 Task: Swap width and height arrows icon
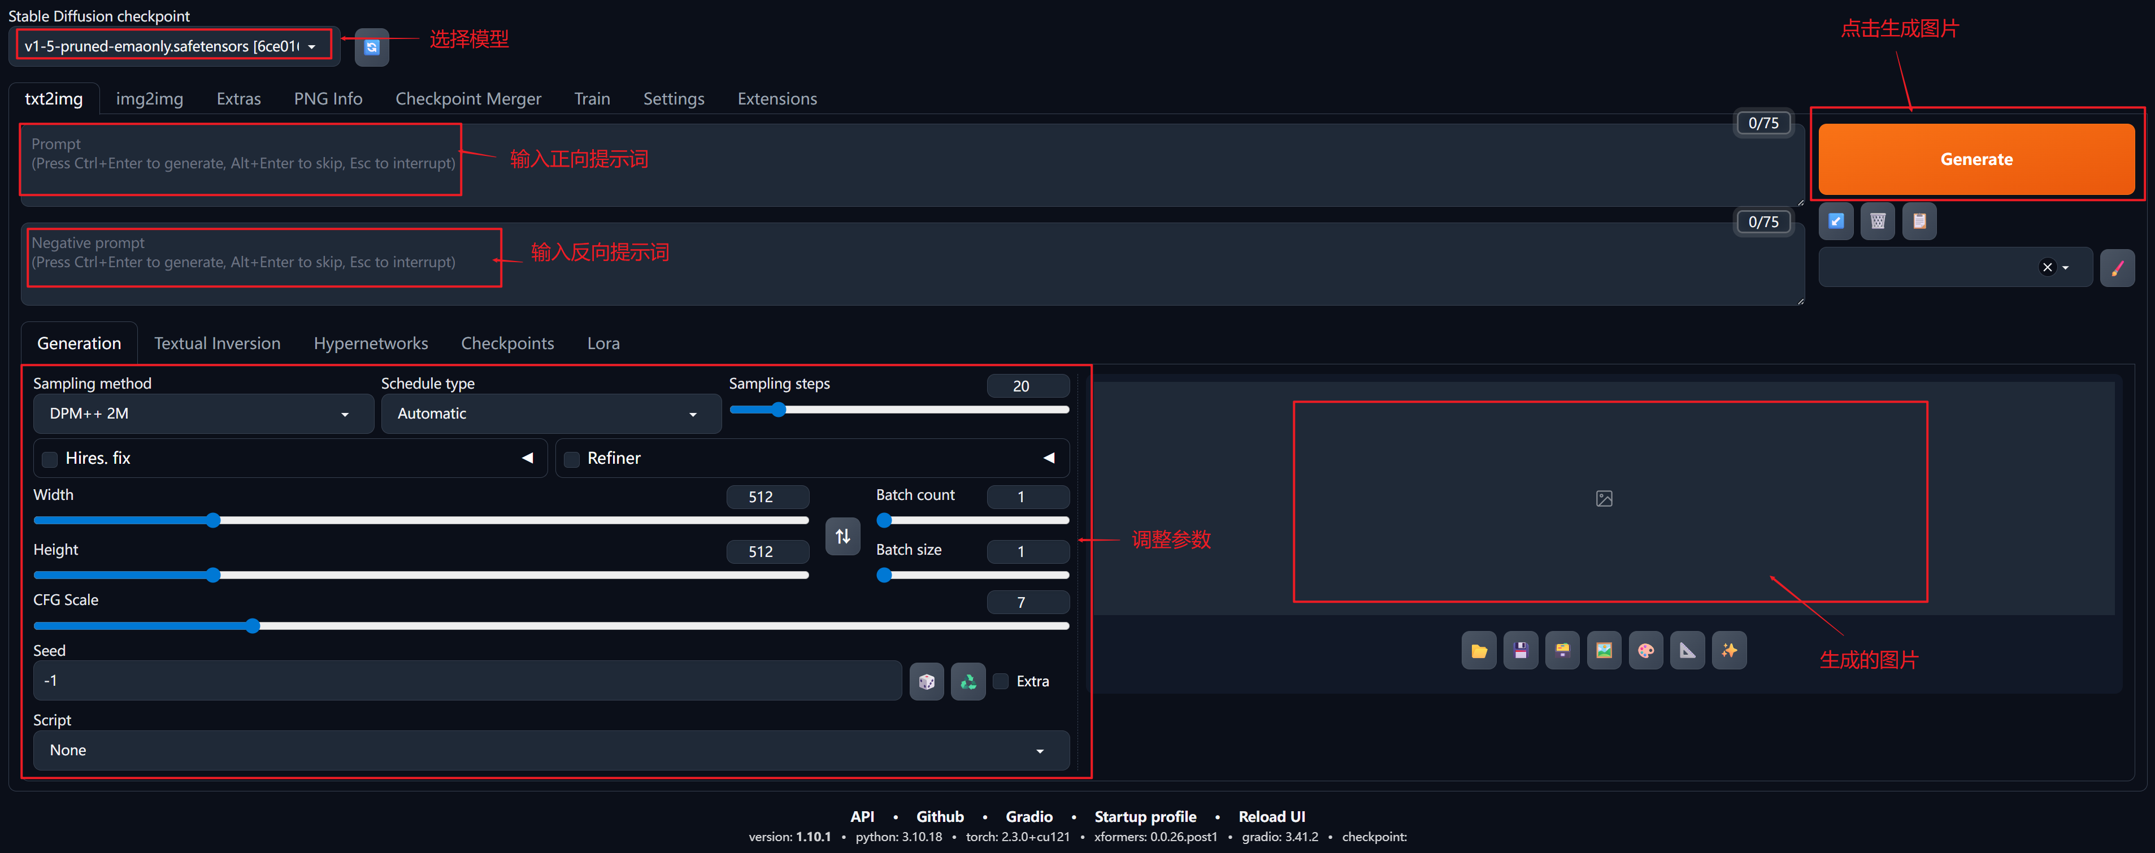(x=842, y=536)
